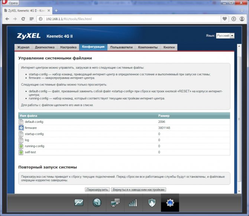Open a new tab with plus button
This screenshot has width=249, height=216.
[x=56, y=11]
